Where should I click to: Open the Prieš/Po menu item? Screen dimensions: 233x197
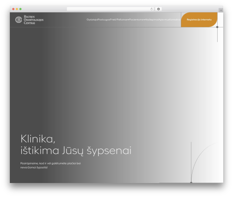(115, 20)
